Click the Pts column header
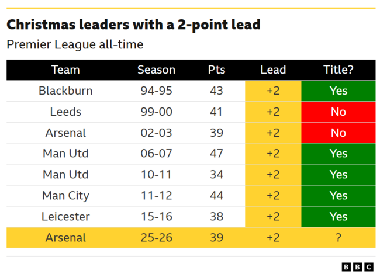This screenshot has height=274, width=380. (216, 70)
